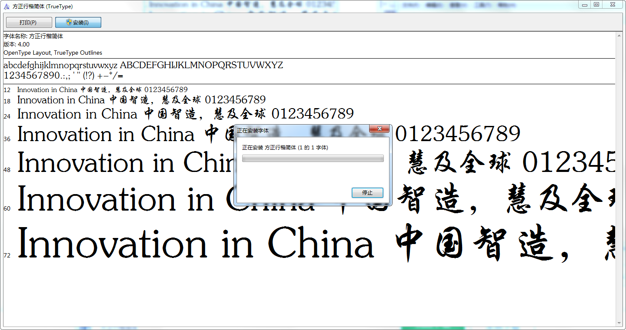This screenshot has width=626, height=330.
Task: Click the scrollbar down arrow
Action: tap(619, 323)
